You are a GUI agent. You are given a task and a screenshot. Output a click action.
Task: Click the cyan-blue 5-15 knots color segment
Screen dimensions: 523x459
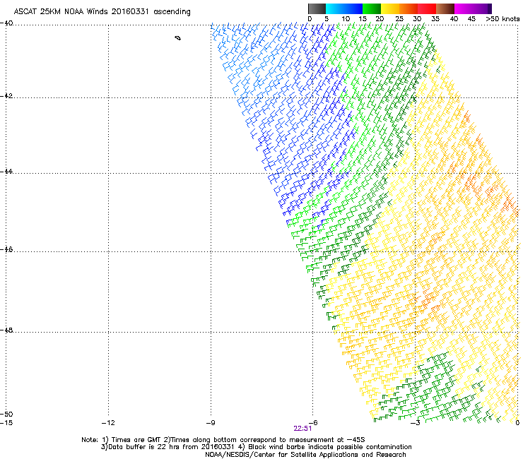(344, 8)
